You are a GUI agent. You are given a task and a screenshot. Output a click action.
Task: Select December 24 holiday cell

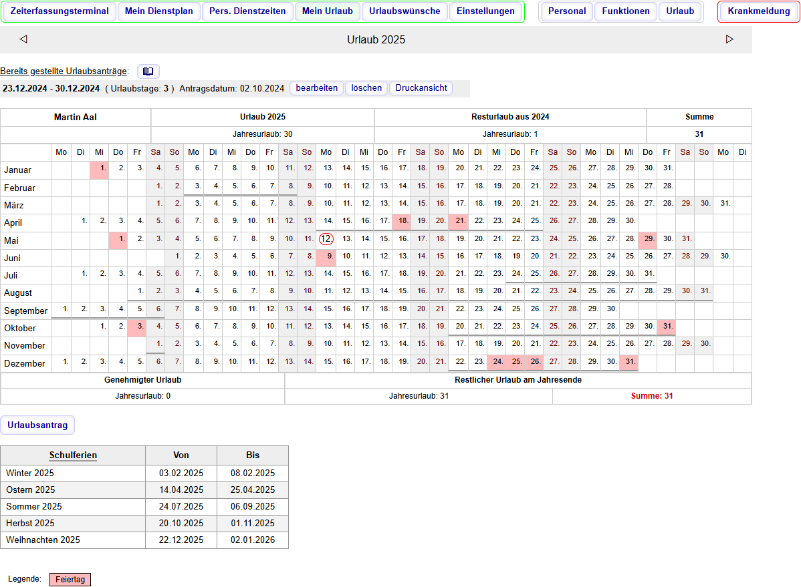497,362
